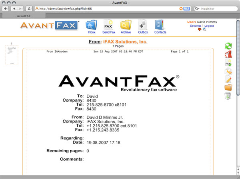Email this fax with the envelope icon
The image size is (240, 179).
point(228,71)
